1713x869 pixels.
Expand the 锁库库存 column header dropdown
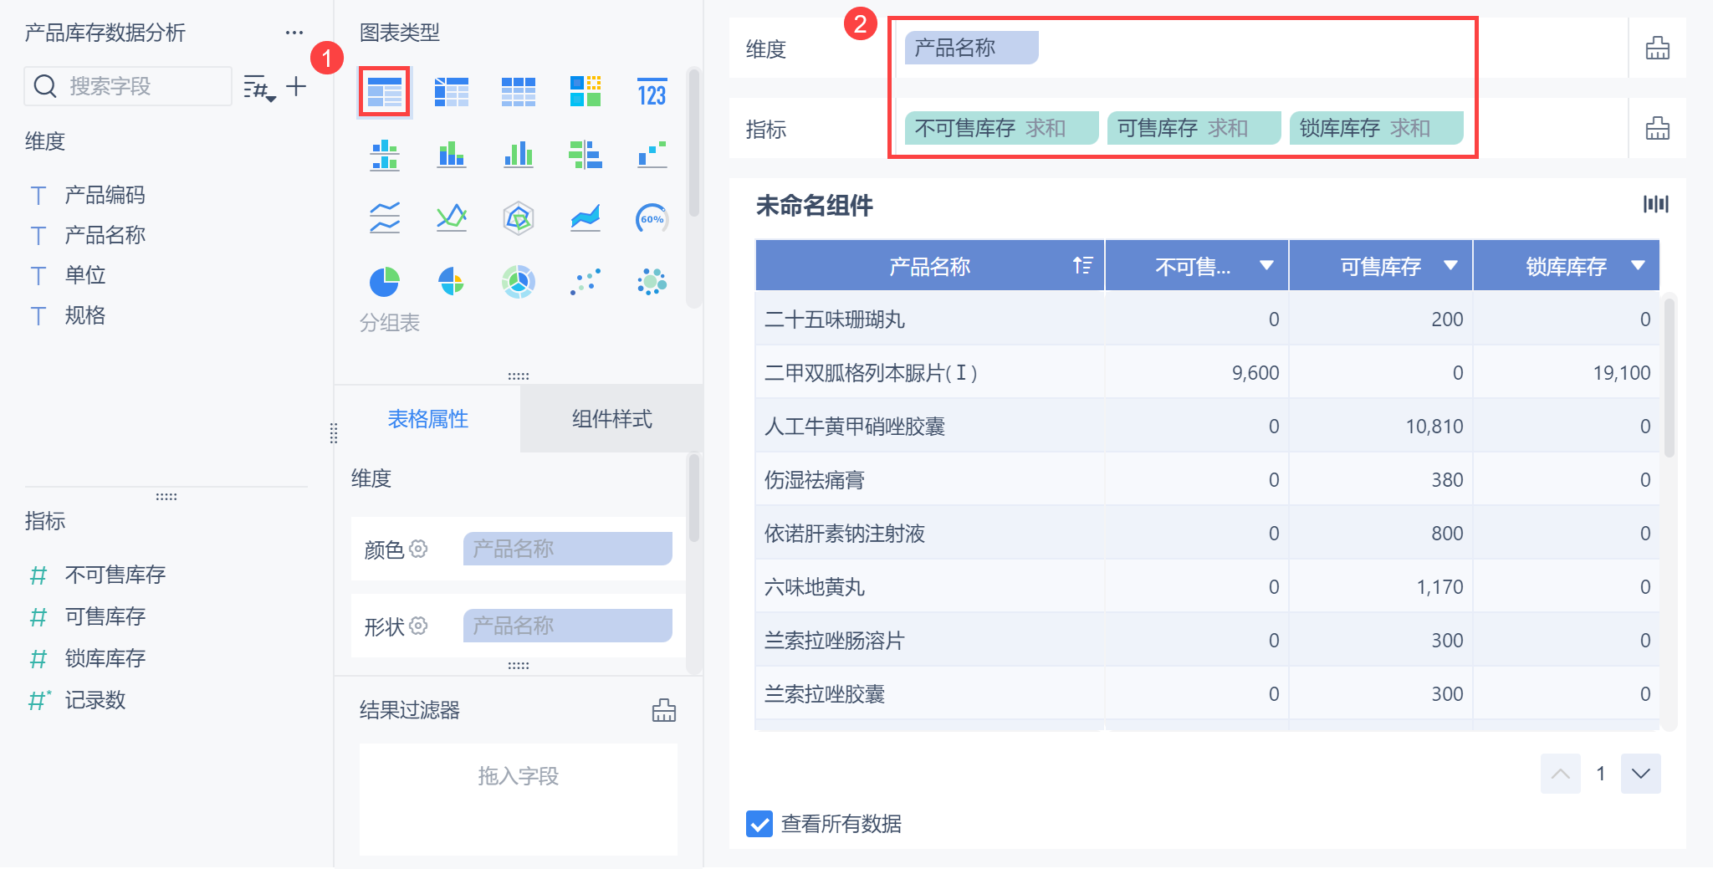pyautogui.click(x=1638, y=266)
